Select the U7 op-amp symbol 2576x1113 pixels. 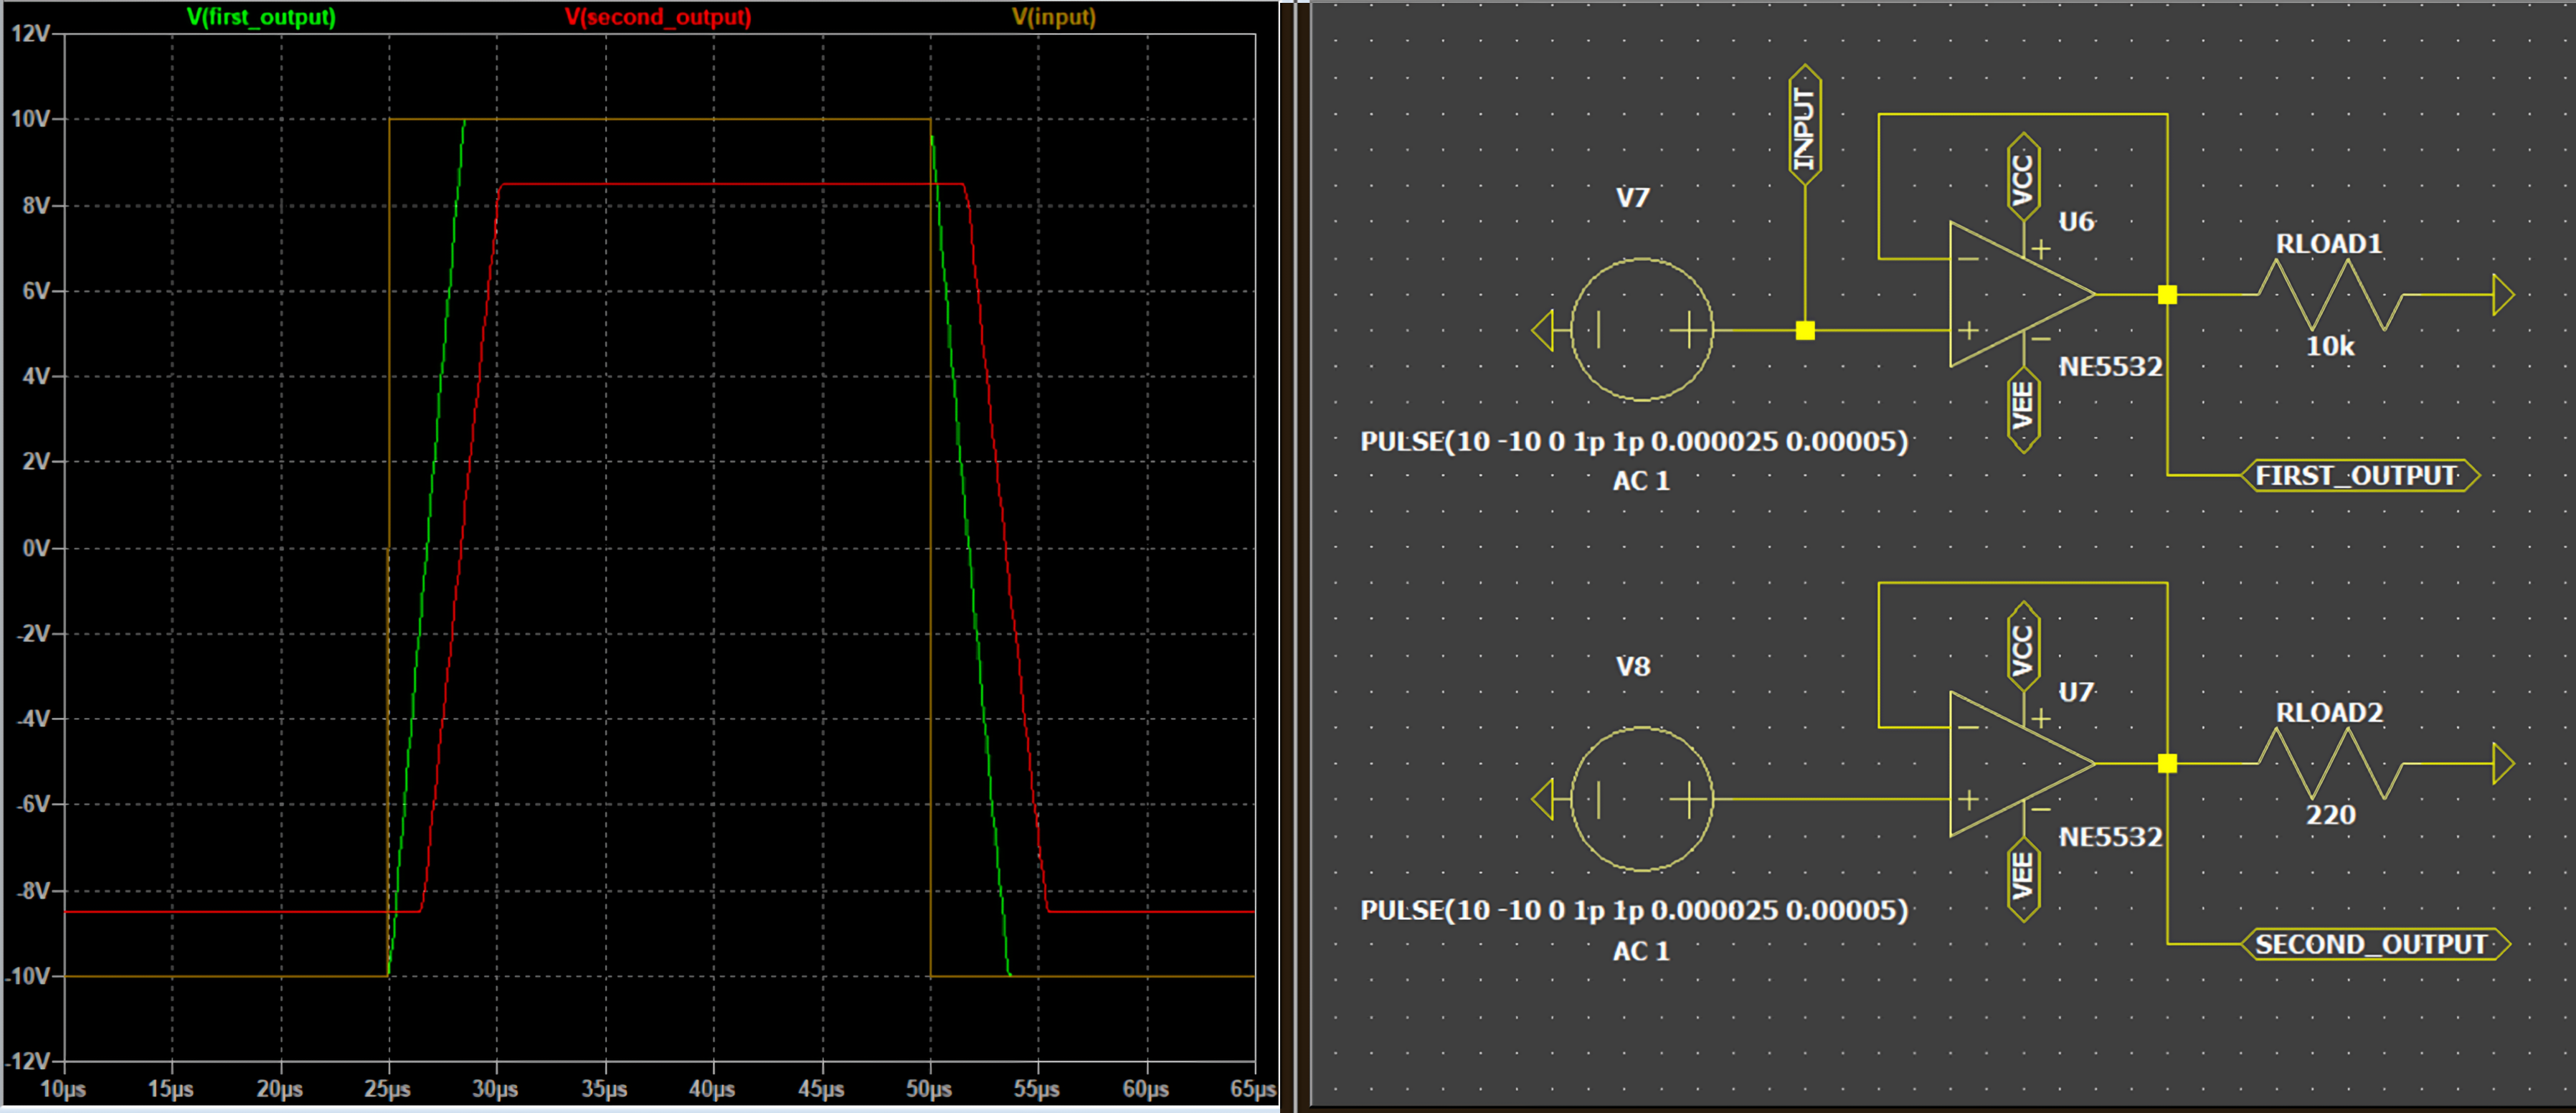[2022, 764]
